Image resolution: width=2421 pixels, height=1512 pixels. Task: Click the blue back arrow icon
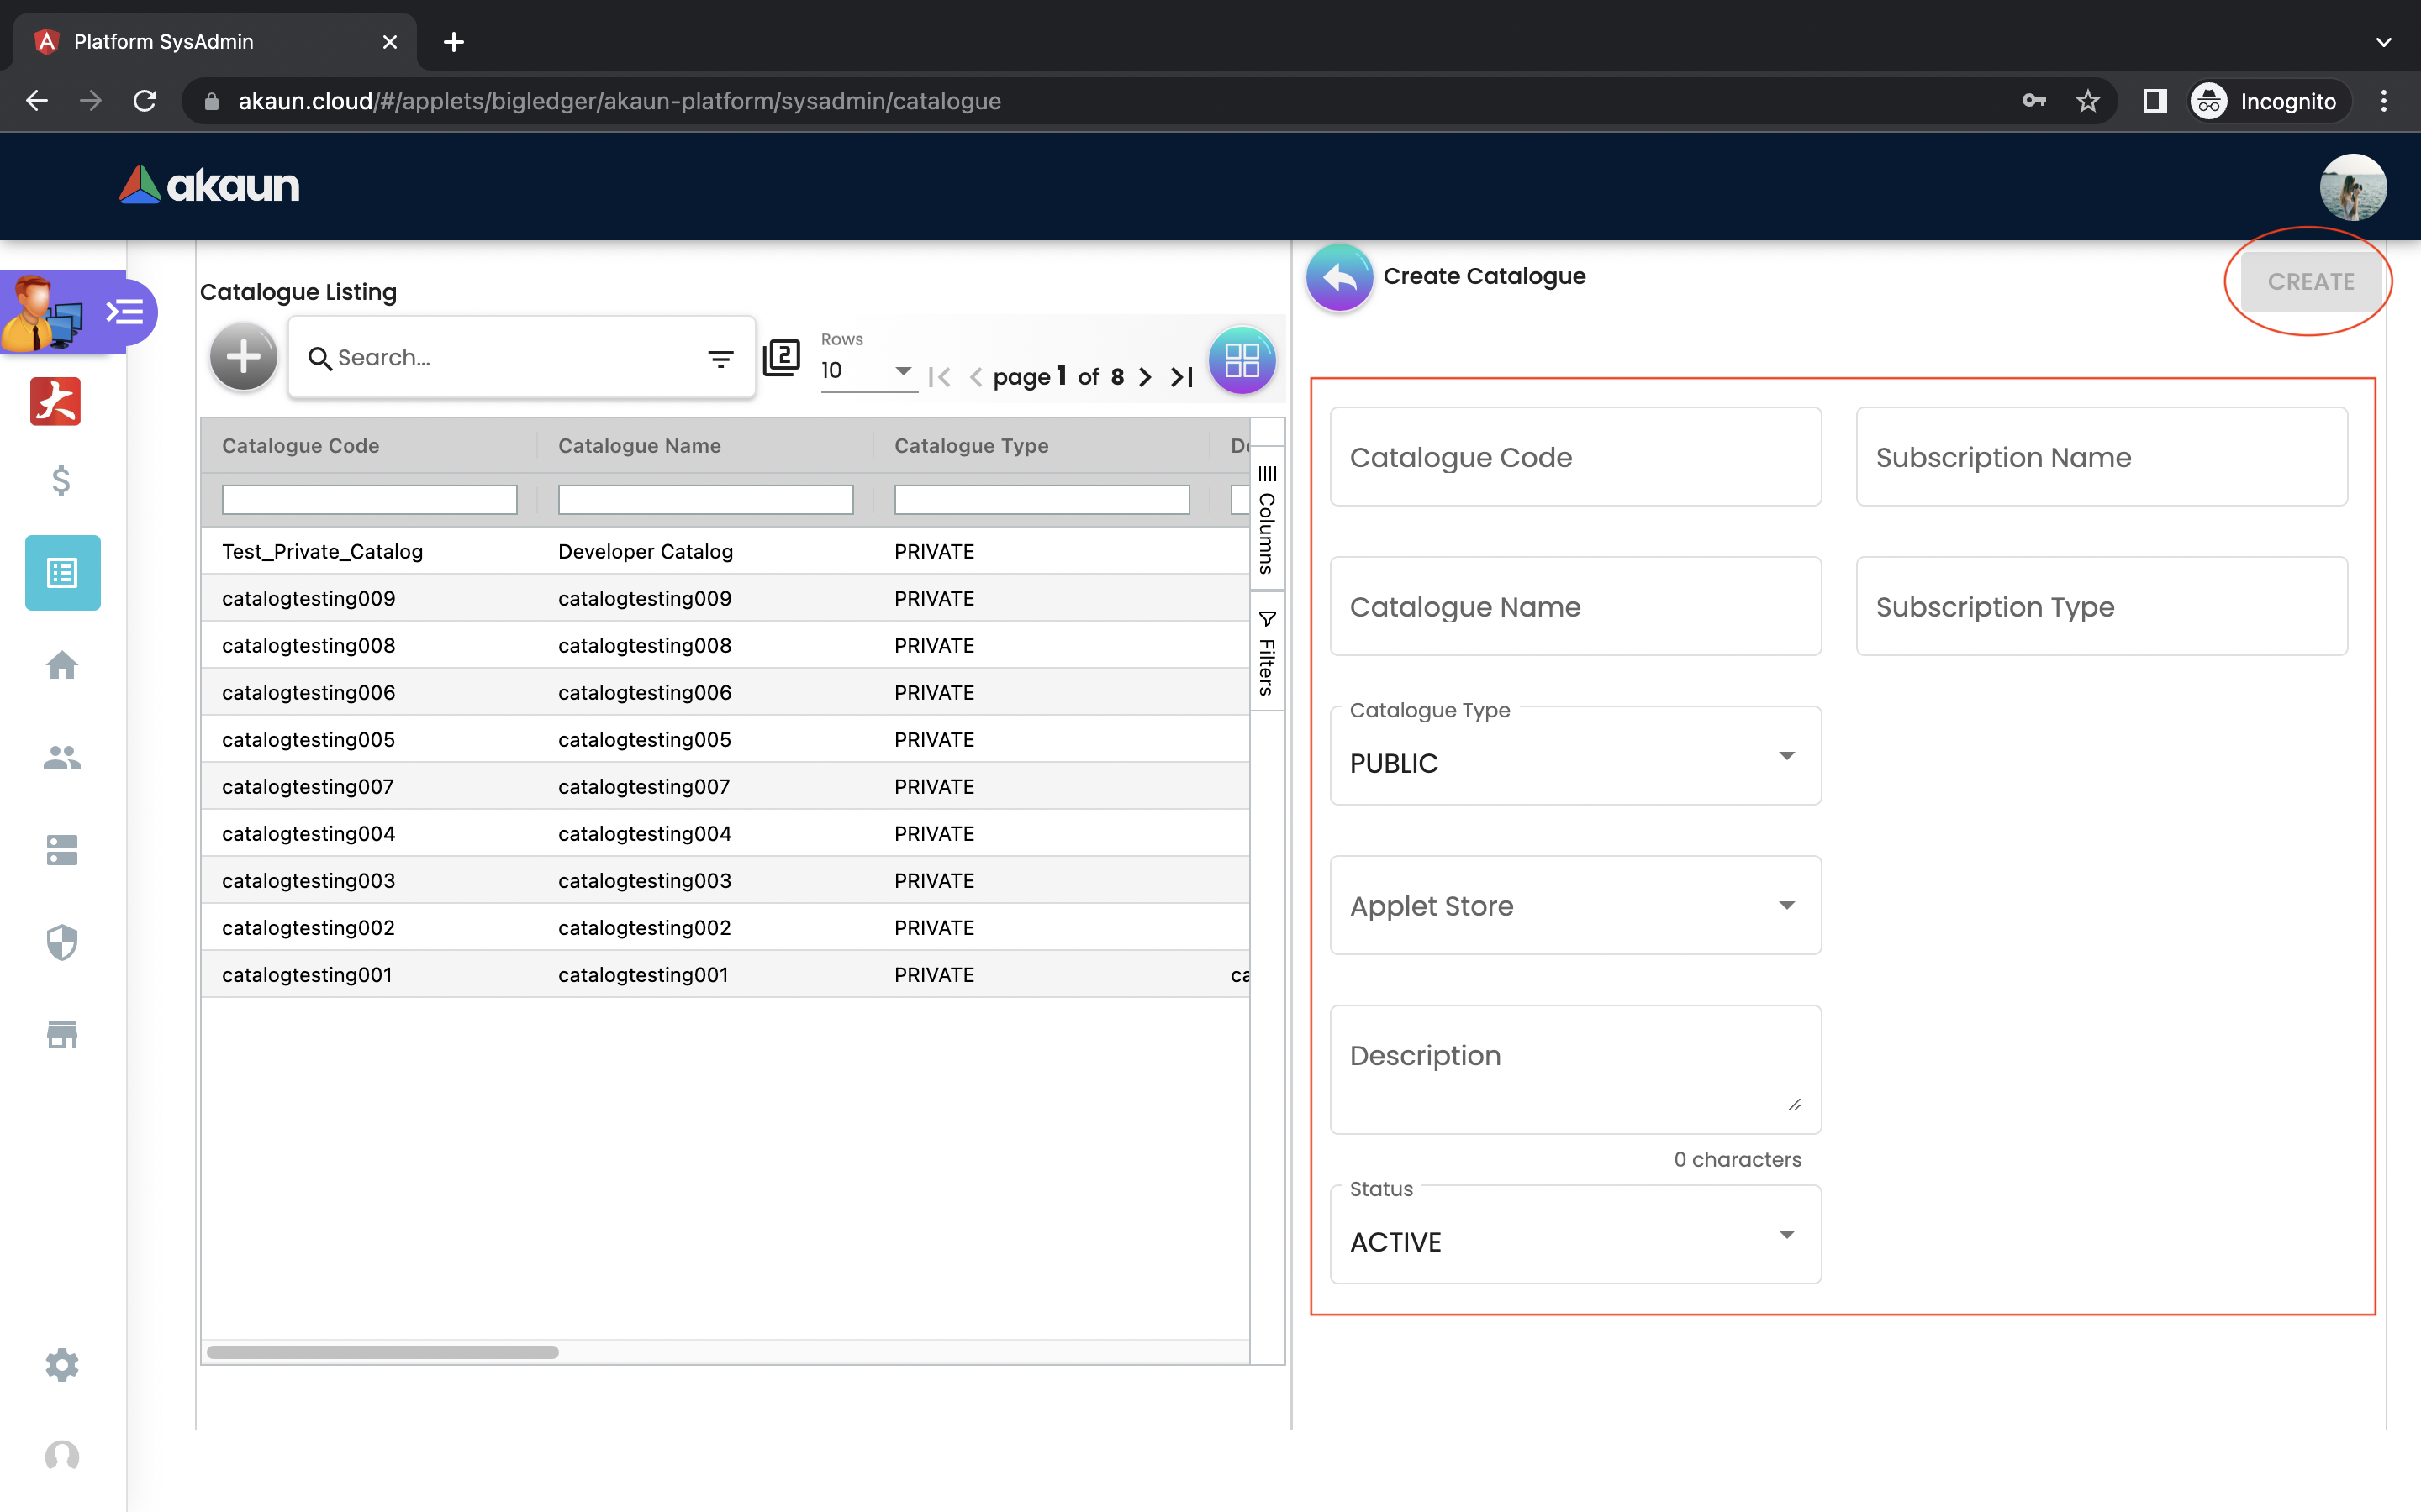tap(1338, 278)
